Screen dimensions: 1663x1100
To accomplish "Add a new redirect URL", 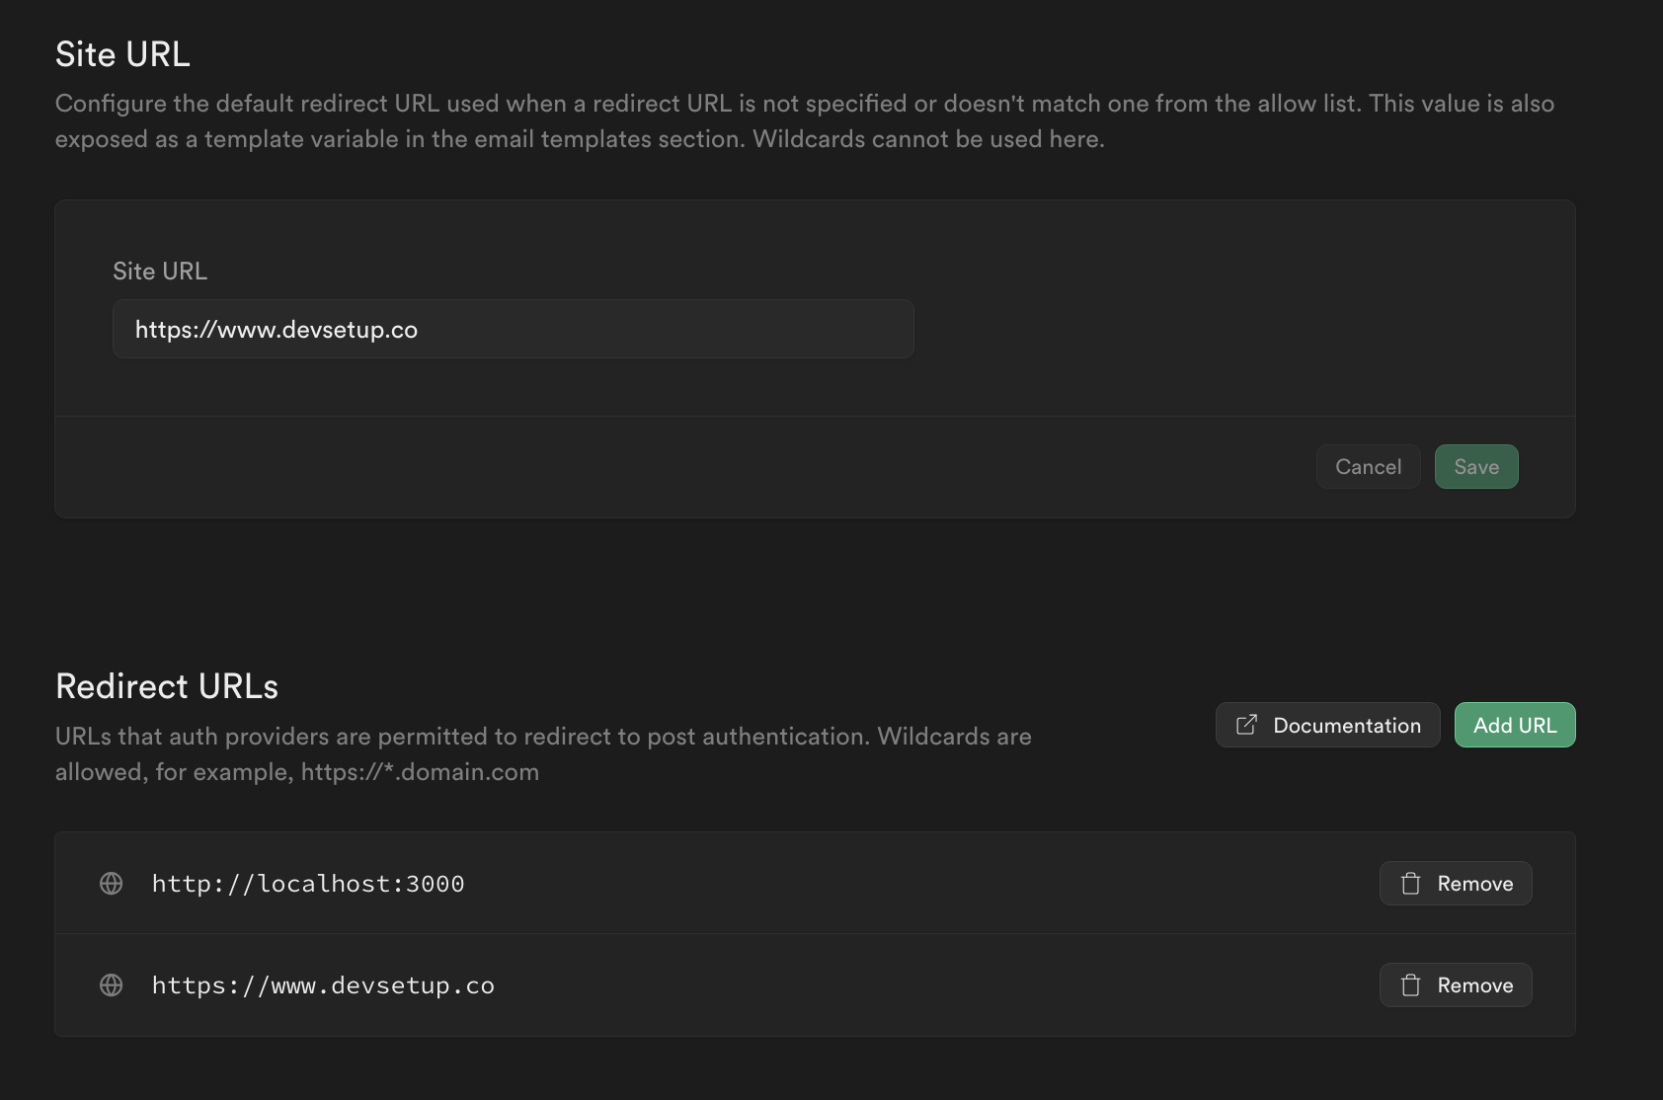I will [1514, 725].
